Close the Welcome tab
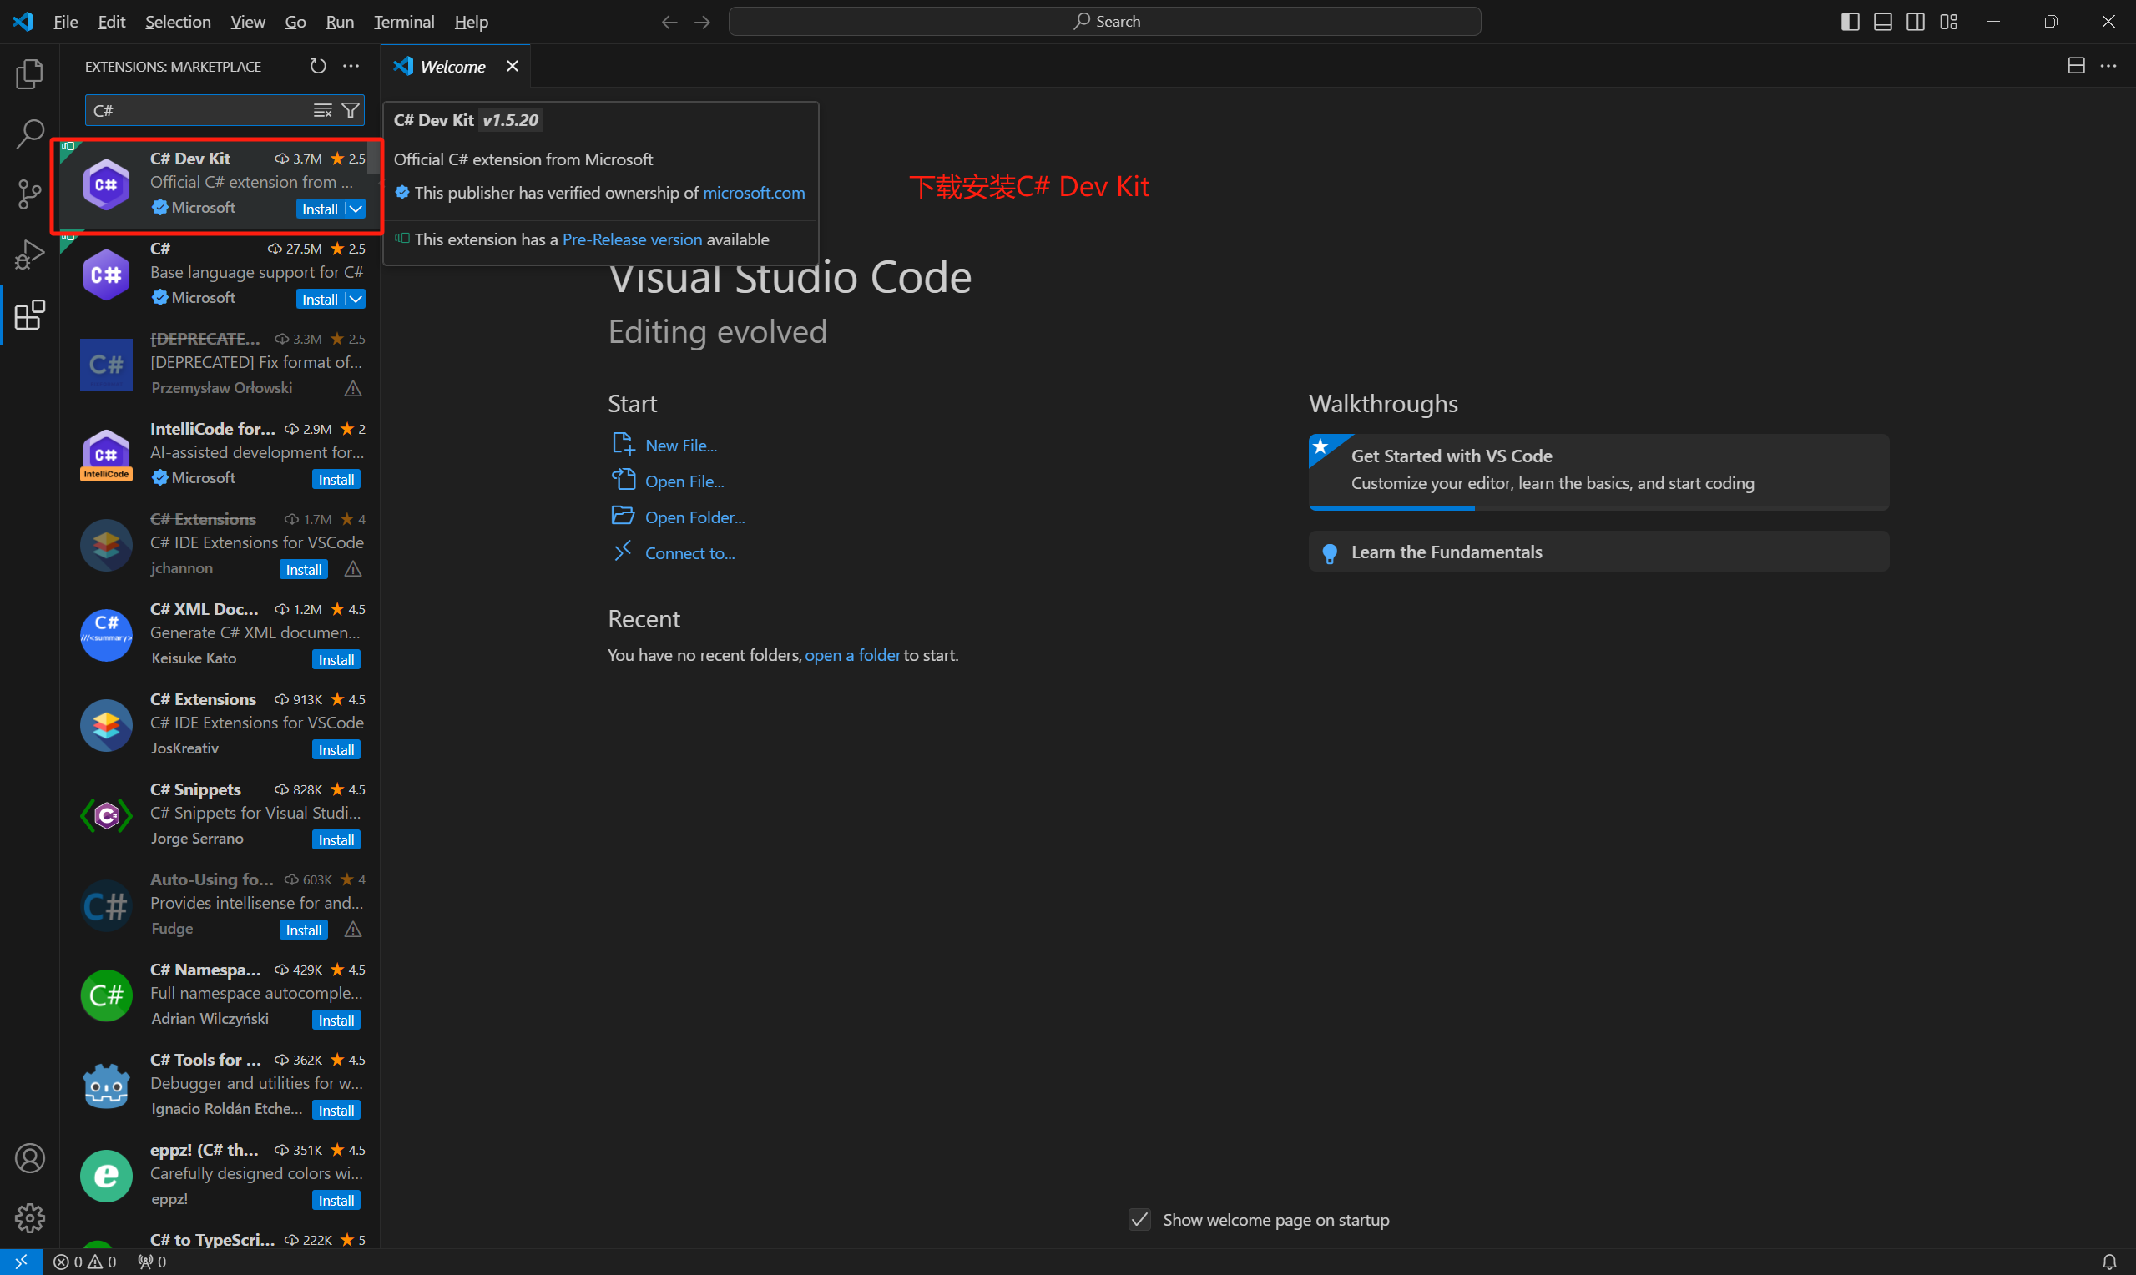 (513, 66)
